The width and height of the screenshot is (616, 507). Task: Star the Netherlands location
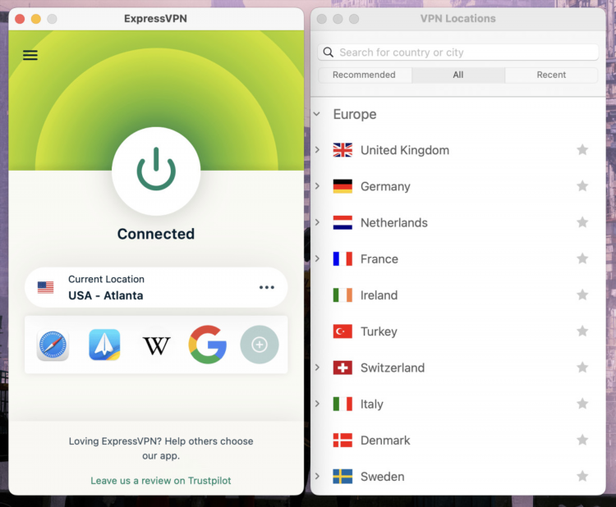point(582,222)
